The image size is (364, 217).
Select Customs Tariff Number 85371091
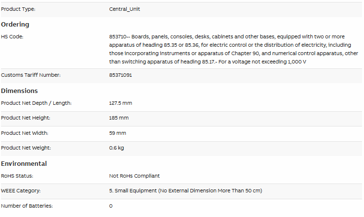(x=120, y=75)
